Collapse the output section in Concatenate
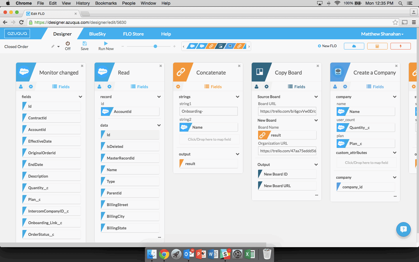 [237, 154]
